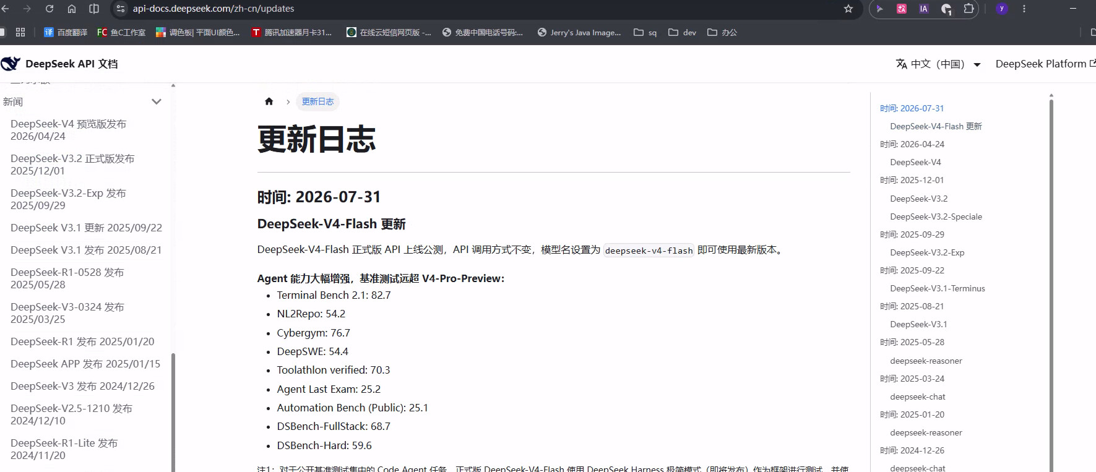This screenshot has height=472, width=1096.
Task: Jump to 时间: 2024-12-26 in contents
Action: pos(912,450)
